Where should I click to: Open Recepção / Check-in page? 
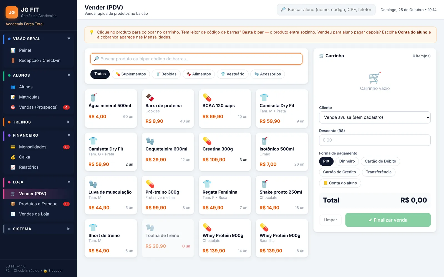(x=38, y=60)
